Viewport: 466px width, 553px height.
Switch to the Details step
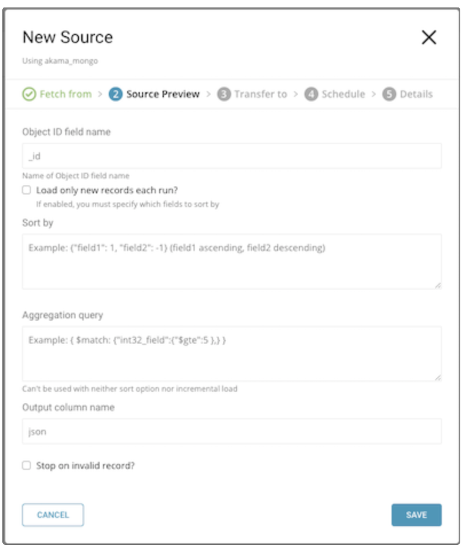tap(416, 94)
